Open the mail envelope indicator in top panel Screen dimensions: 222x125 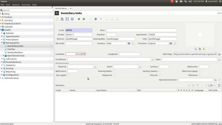[181, 1]
